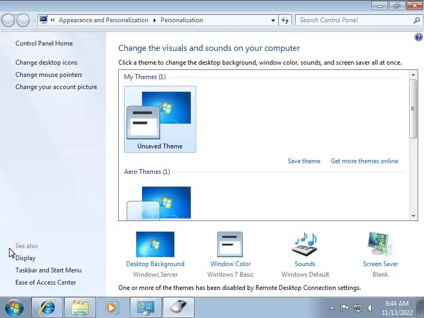Click the 'Windows 7 Basic' label
The image size is (424, 318).
(231, 275)
